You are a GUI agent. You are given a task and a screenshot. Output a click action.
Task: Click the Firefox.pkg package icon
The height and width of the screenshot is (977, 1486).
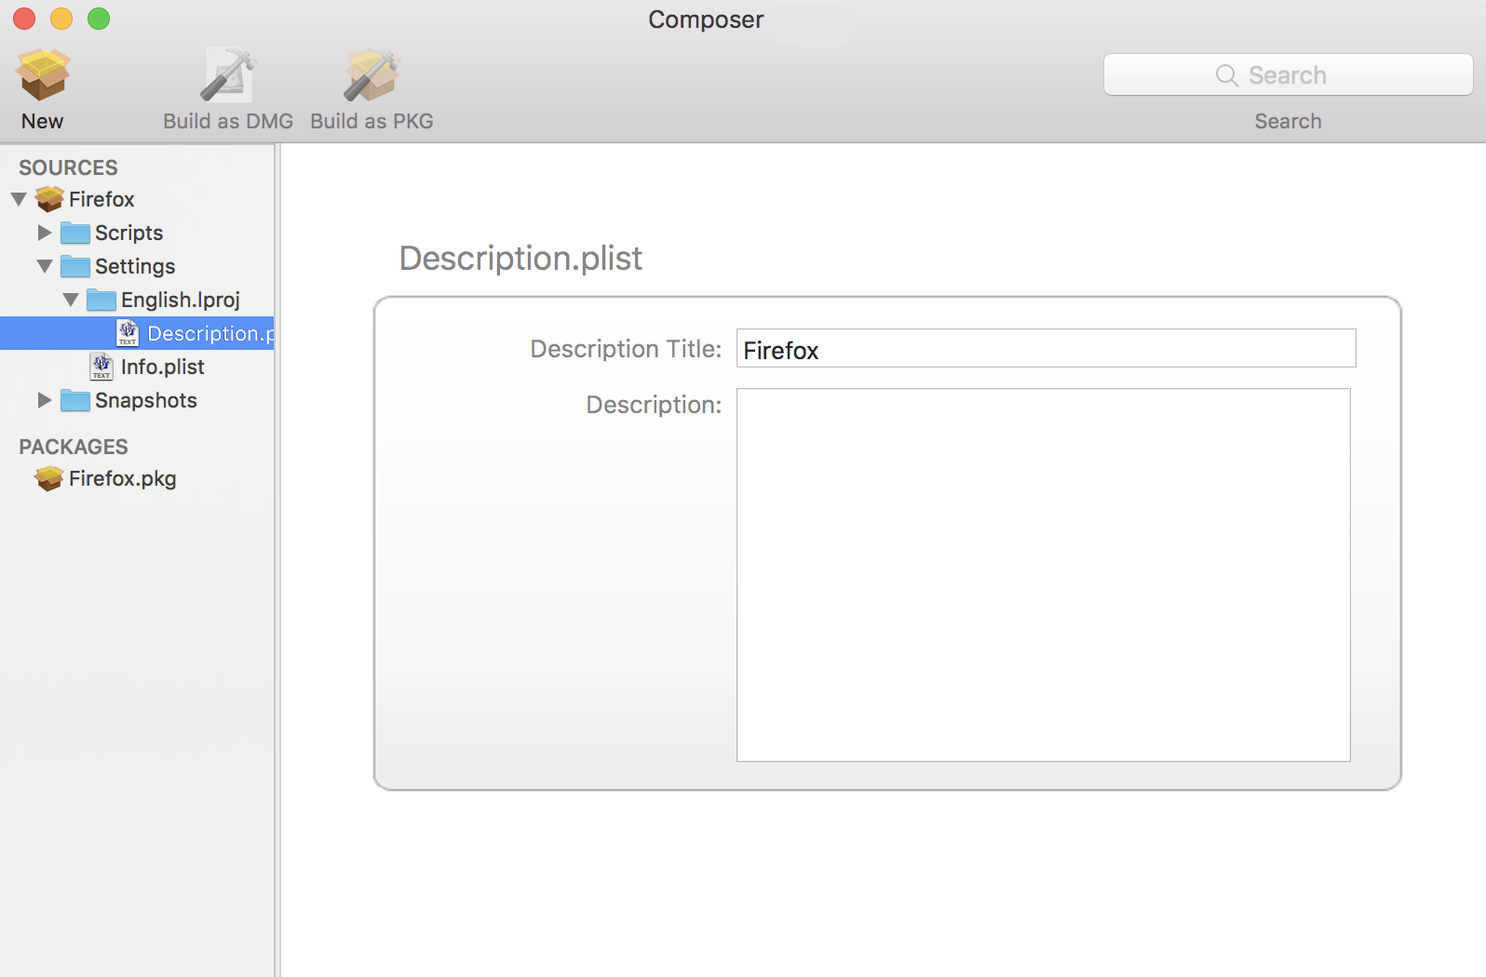[x=49, y=478]
